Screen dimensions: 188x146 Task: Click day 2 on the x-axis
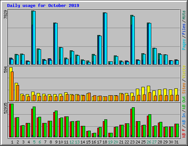point(18,142)
